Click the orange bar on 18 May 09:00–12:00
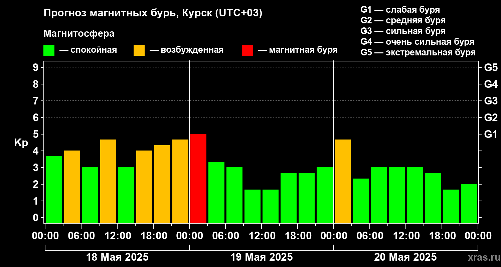This screenshot has width=501, height=267. point(108,181)
